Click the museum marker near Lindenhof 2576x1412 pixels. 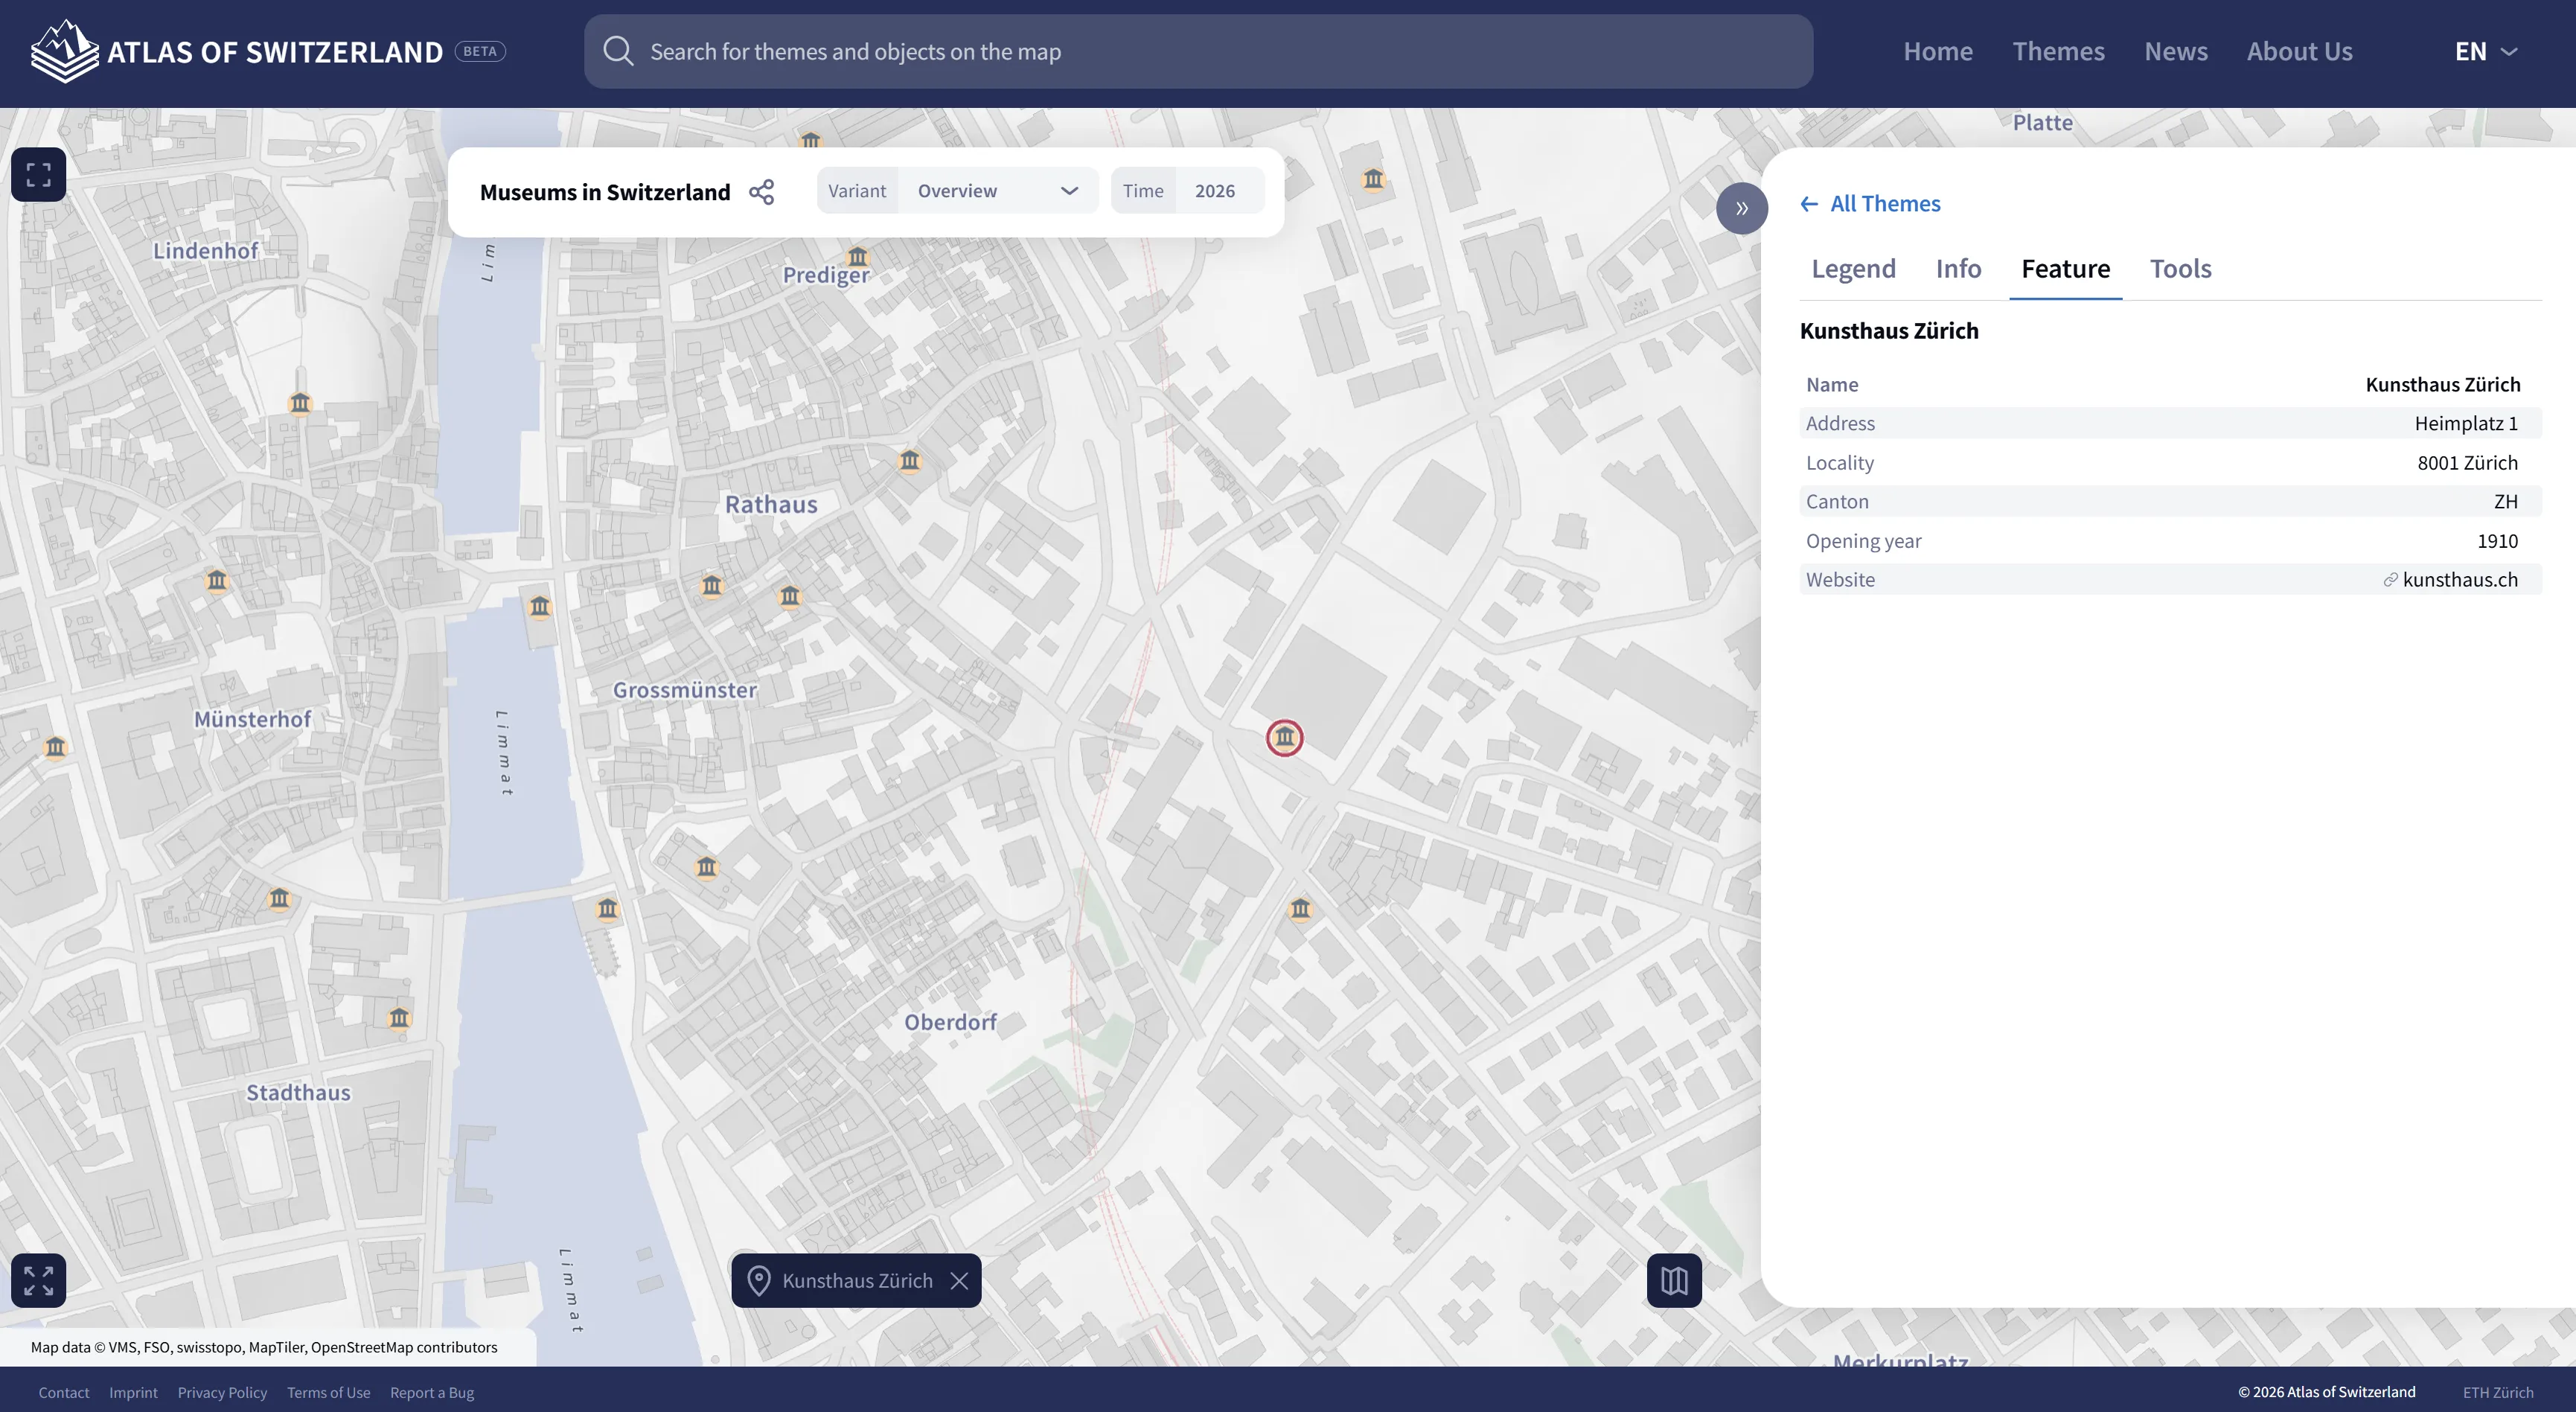(300, 403)
